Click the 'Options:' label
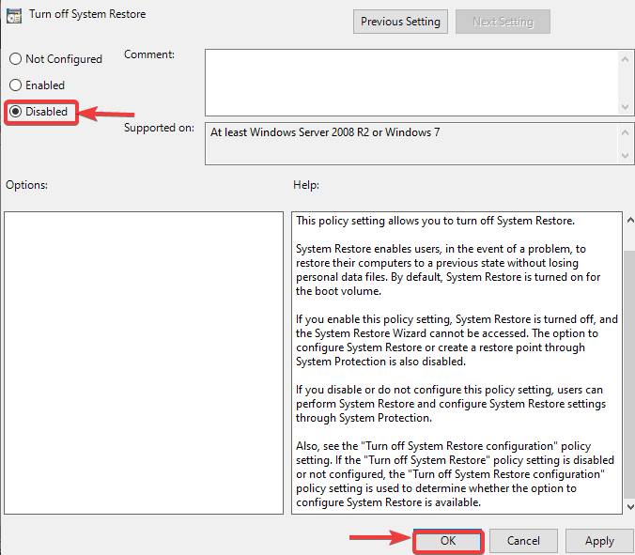This screenshot has height=555, width=635. coord(26,185)
